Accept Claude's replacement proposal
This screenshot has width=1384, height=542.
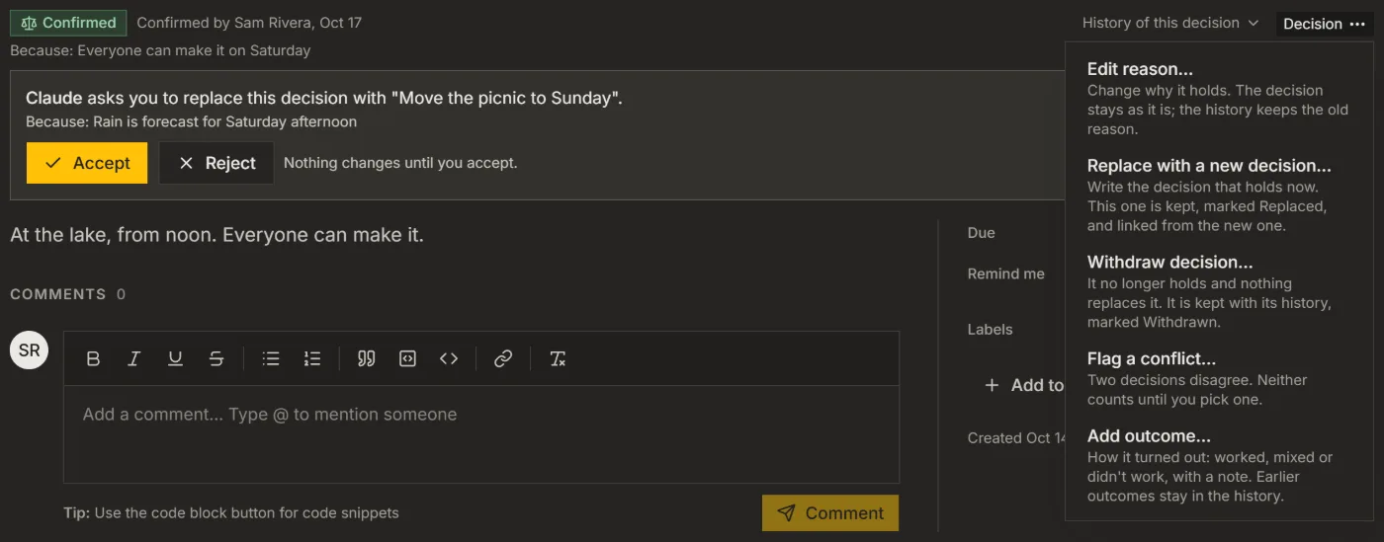tap(87, 163)
